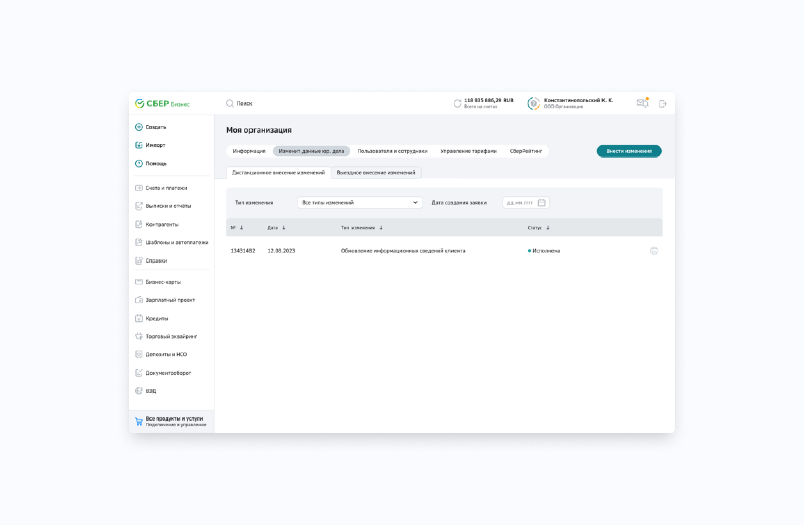Image resolution: width=804 pixels, height=525 pixels.
Task: Select Дистанционное внесение изменений subtab
Action: (x=278, y=173)
